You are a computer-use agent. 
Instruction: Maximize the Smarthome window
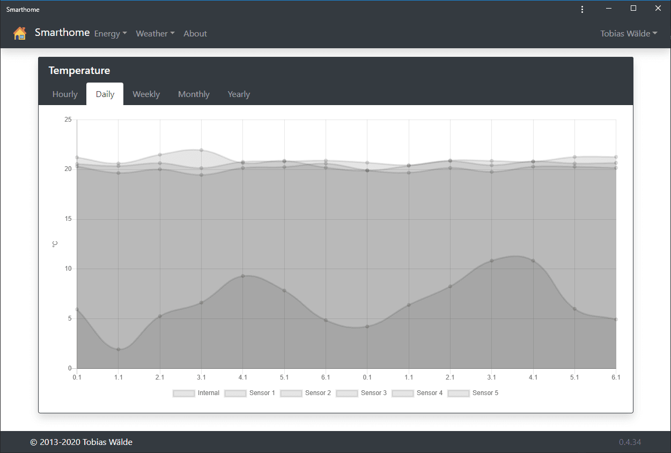coord(633,8)
